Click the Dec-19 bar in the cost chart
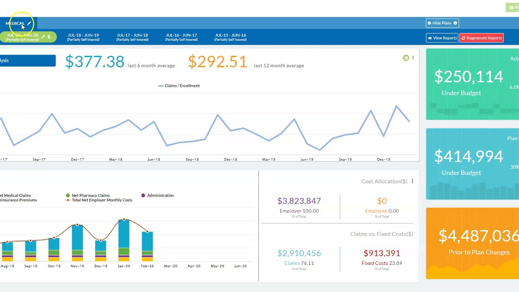This screenshot has height=292, width=519. point(101,251)
